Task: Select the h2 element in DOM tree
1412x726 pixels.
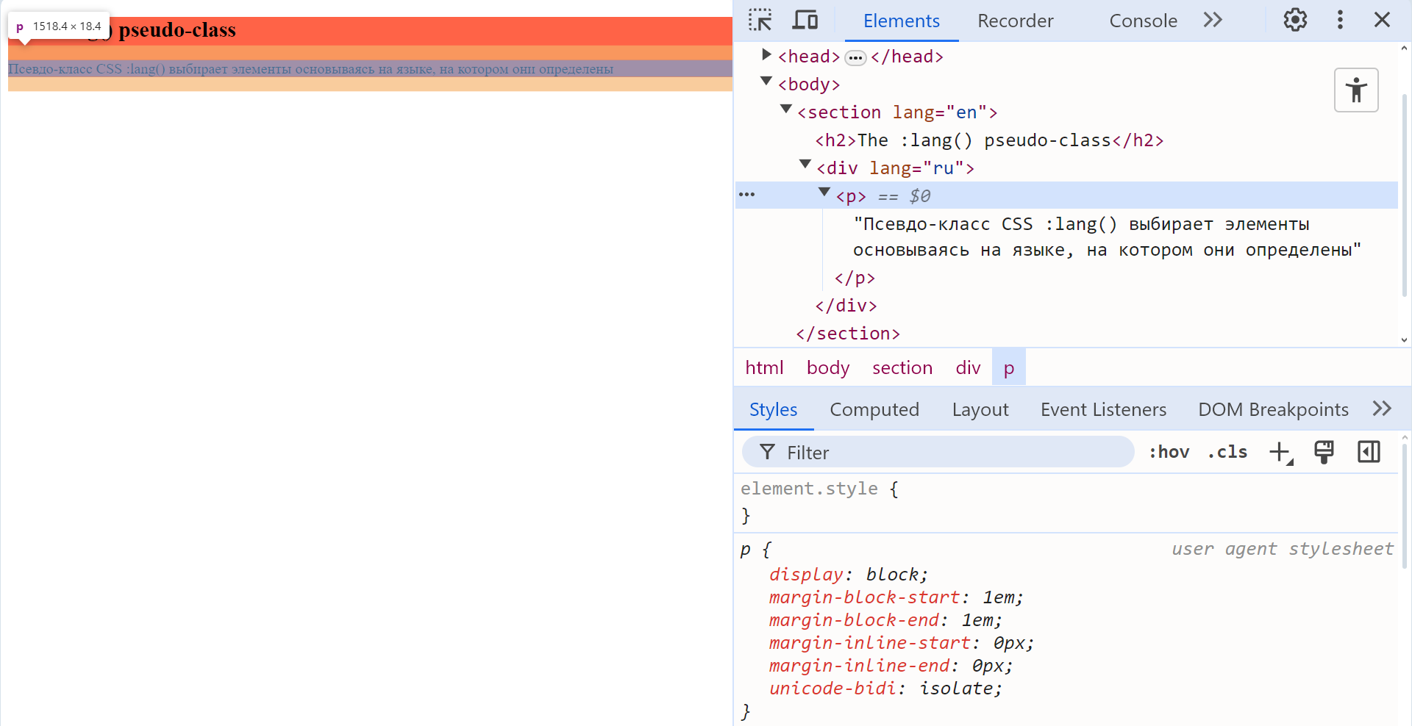Action: tap(989, 140)
